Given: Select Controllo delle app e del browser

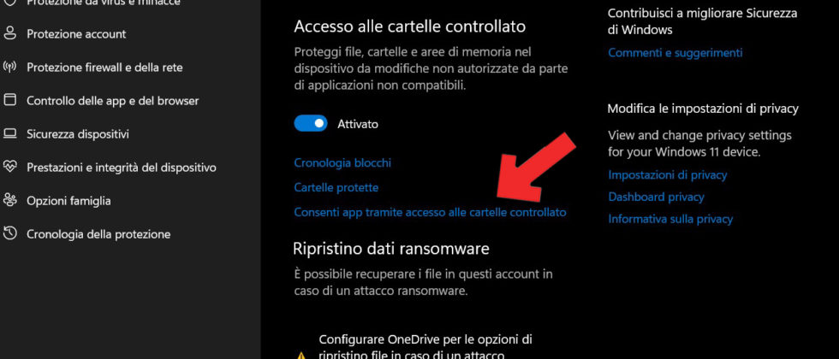Looking at the screenshot, I should (x=112, y=101).
